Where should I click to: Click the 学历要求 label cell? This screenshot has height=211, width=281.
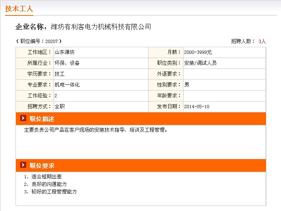(x=35, y=74)
